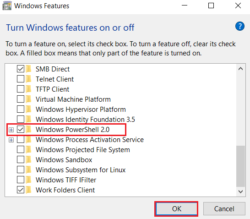Maximize the Windows Features window
Image resolution: width=250 pixels, height=219 pixels.
click(x=211, y=5)
